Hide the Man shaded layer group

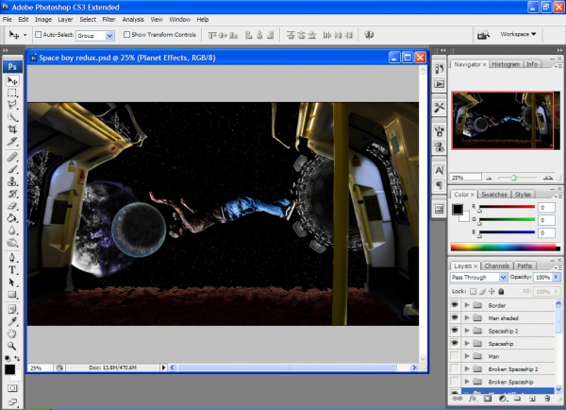tap(455, 317)
